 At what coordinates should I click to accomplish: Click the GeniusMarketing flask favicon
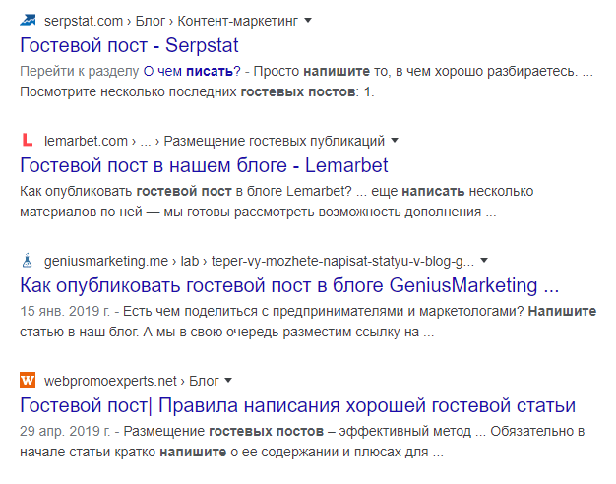coord(28,260)
